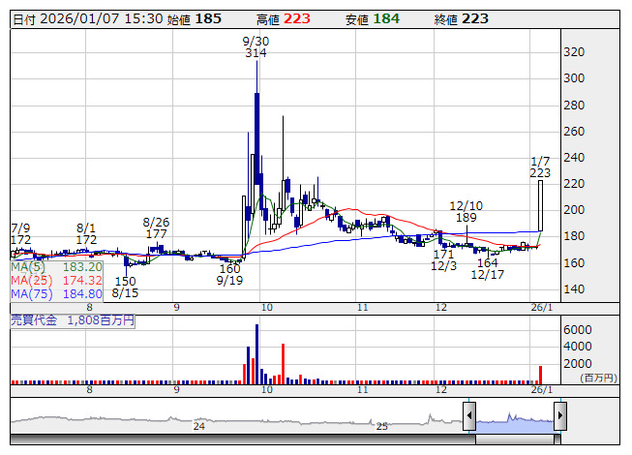Click the 1/7 223 price label
This screenshot has width=632, height=455.
[x=541, y=166]
